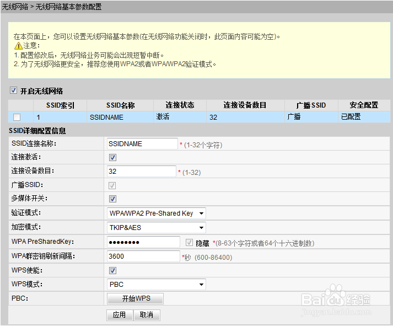Toggle the 多媒体开关 checkbox
Screen dimensions: 393x326
[x=112, y=199]
